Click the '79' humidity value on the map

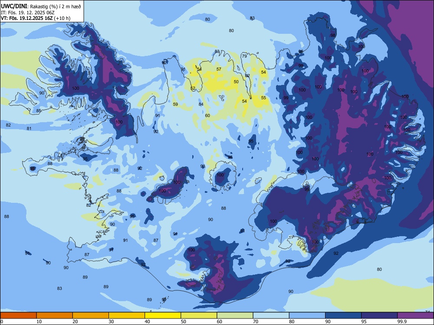click(244, 56)
